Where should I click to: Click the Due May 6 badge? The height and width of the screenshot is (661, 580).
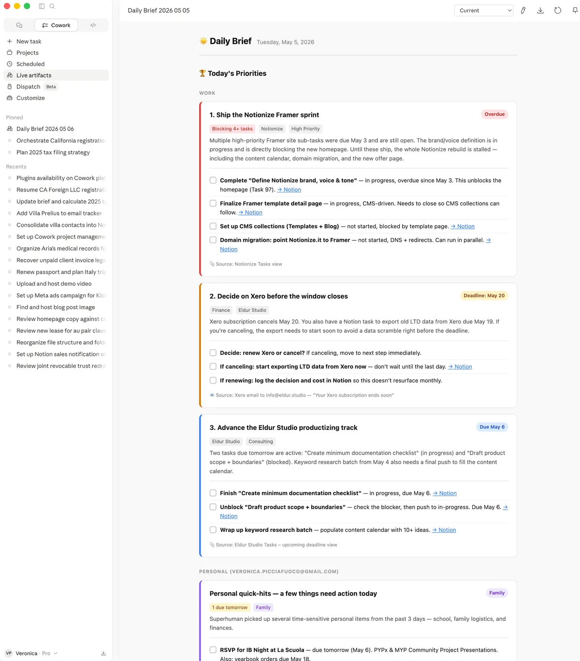click(492, 427)
